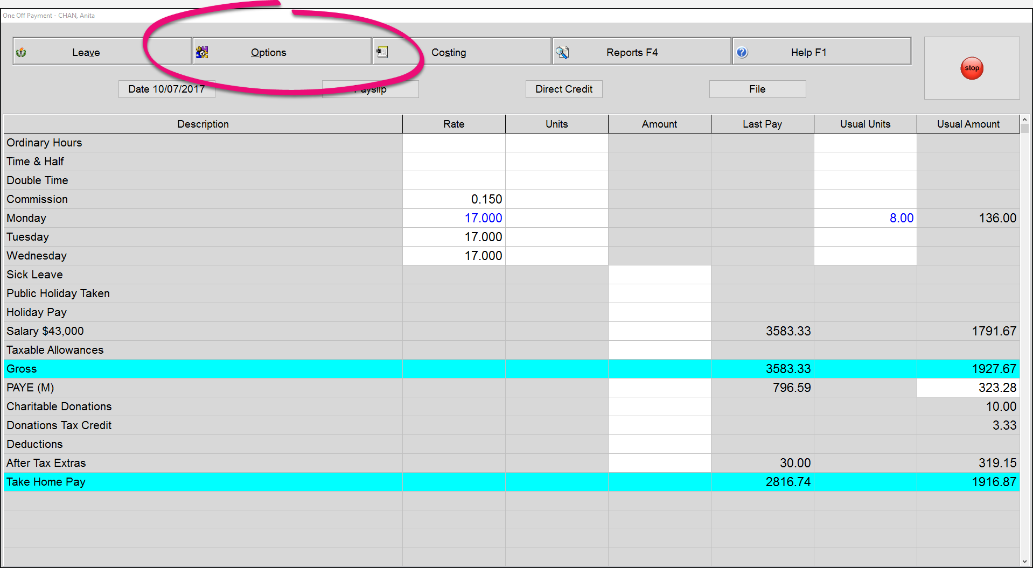
Task: Change the pay Date 10/07/2017
Action: pyautogui.click(x=166, y=89)
